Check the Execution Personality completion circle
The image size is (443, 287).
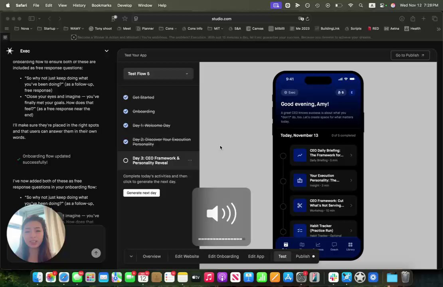[283, 181]
